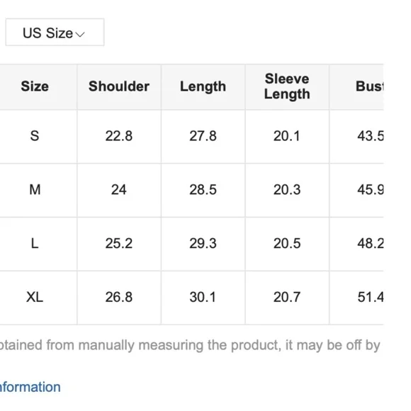Click the Sleeve Length column header
The image size is (411, 411).
(x=287, y=86)
